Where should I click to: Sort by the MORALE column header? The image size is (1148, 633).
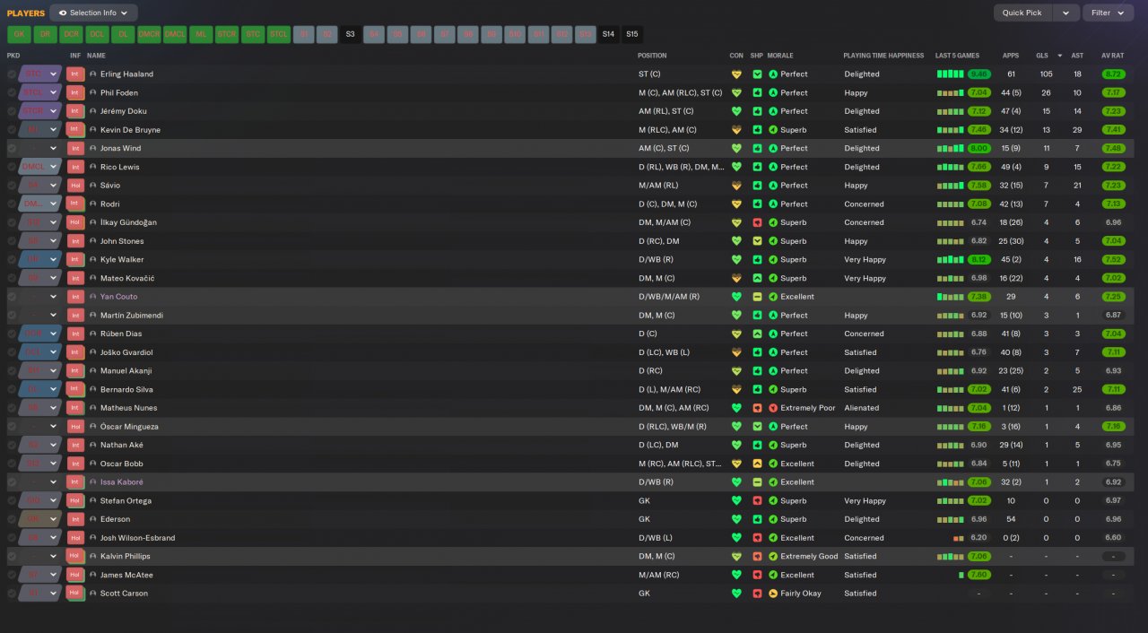(x=780, y=56)
